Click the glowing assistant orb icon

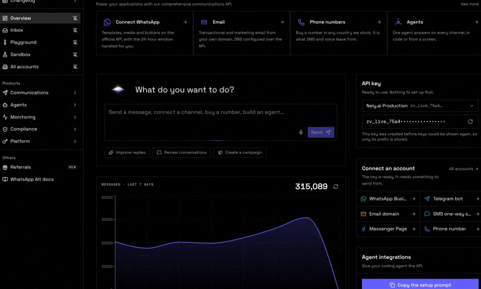coord(118,89)
